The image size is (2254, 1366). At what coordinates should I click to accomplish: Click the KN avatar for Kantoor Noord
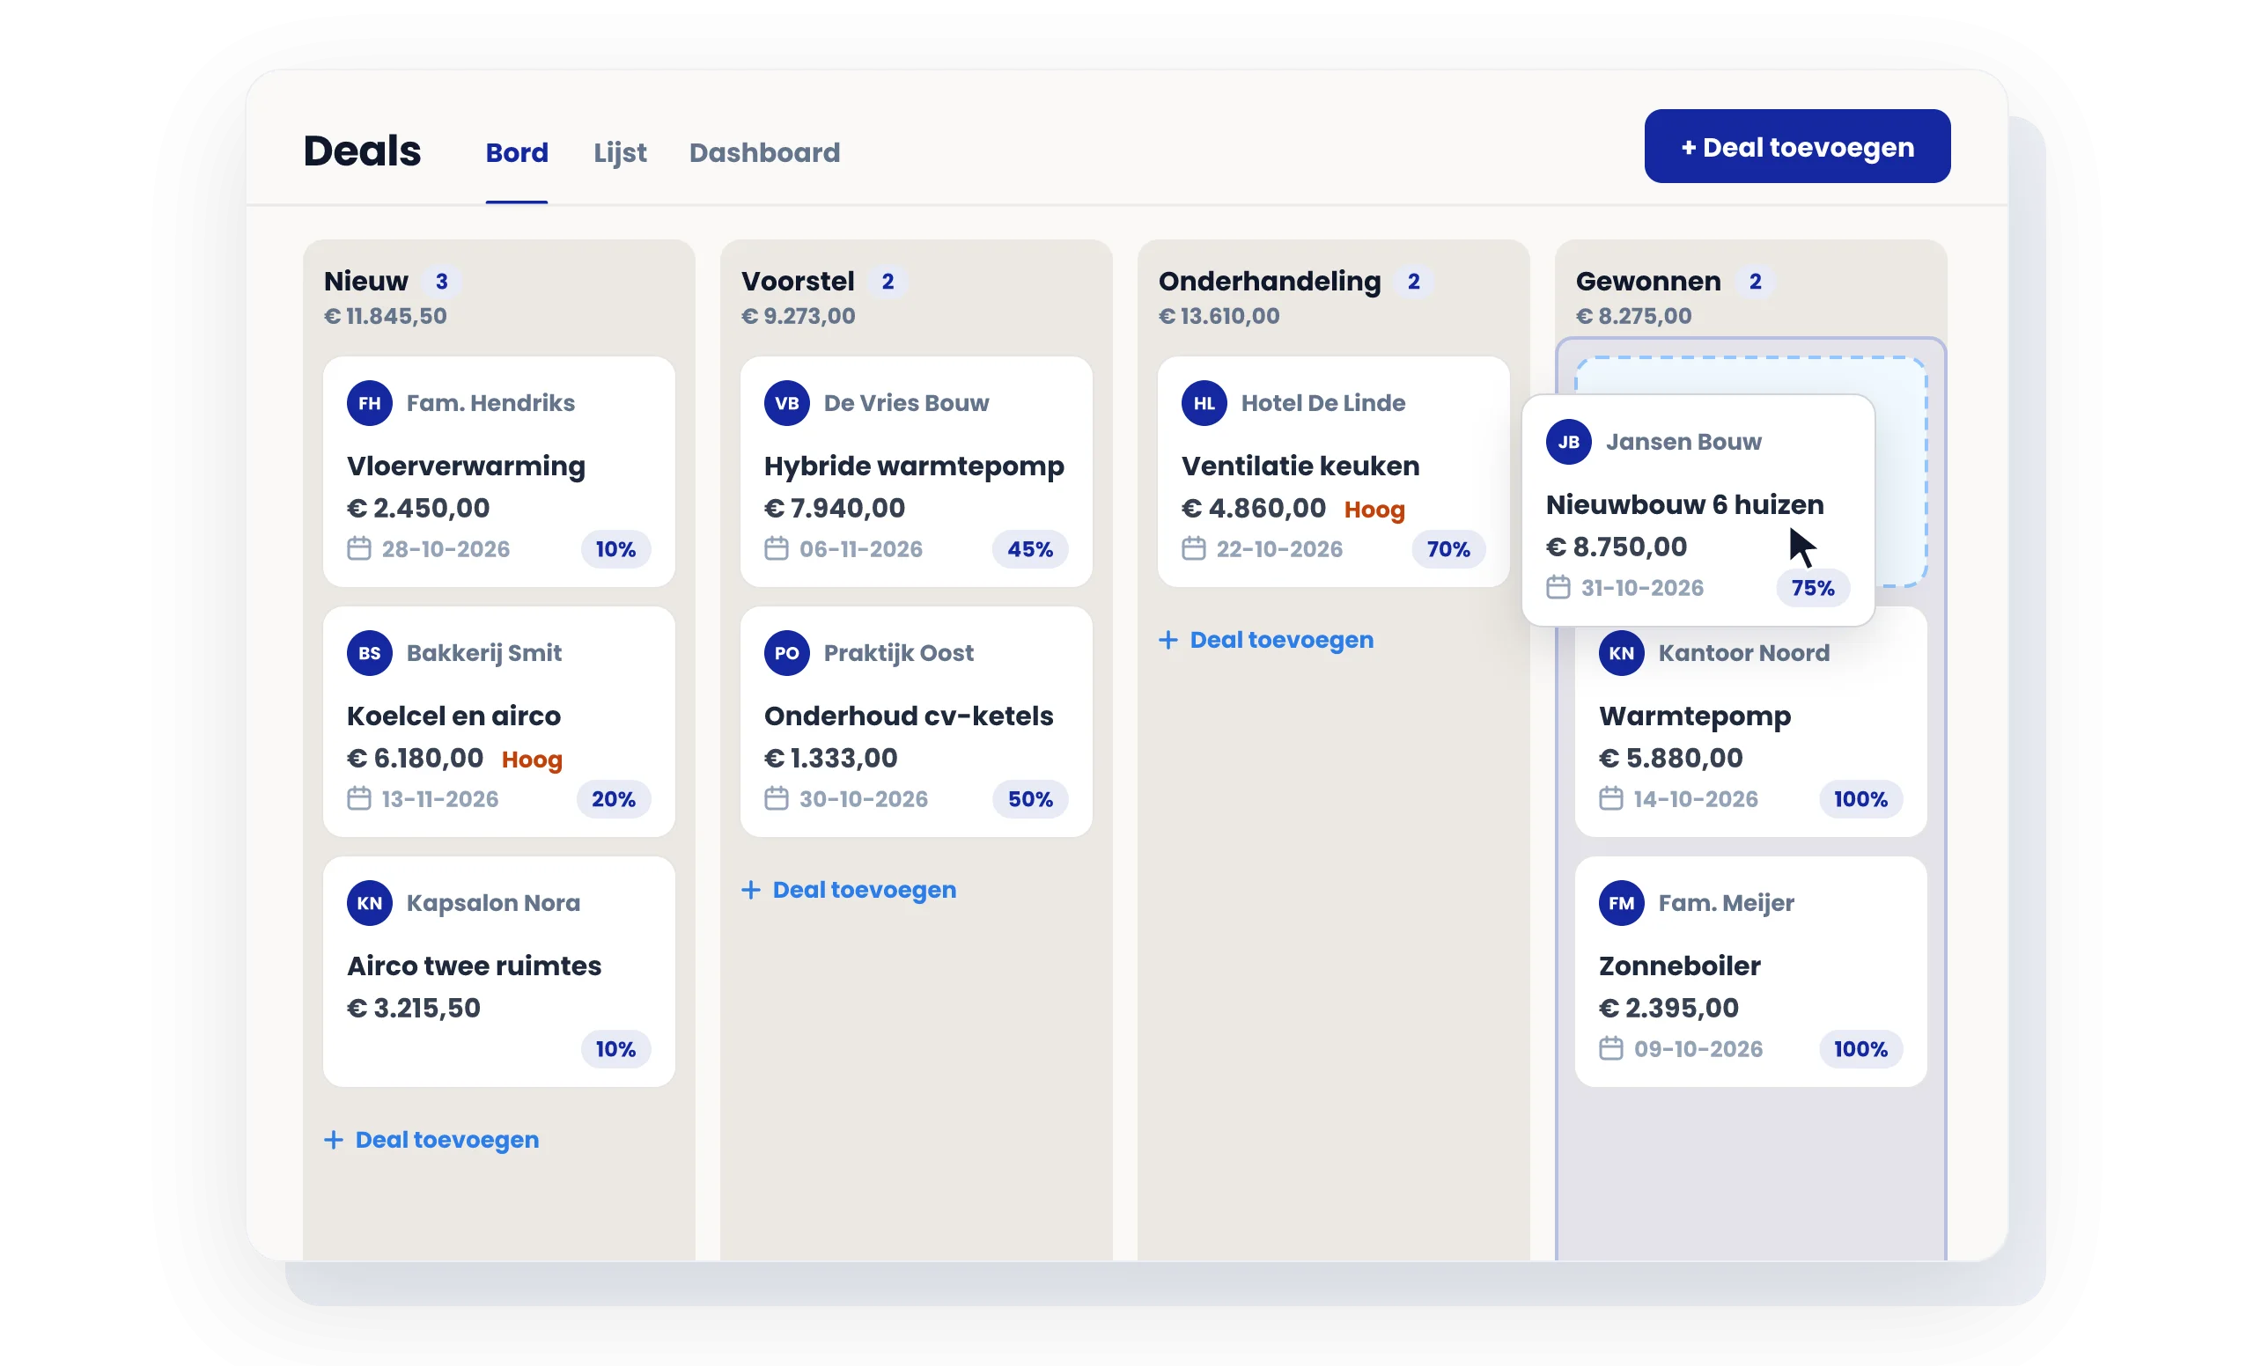click(1622, 653)
